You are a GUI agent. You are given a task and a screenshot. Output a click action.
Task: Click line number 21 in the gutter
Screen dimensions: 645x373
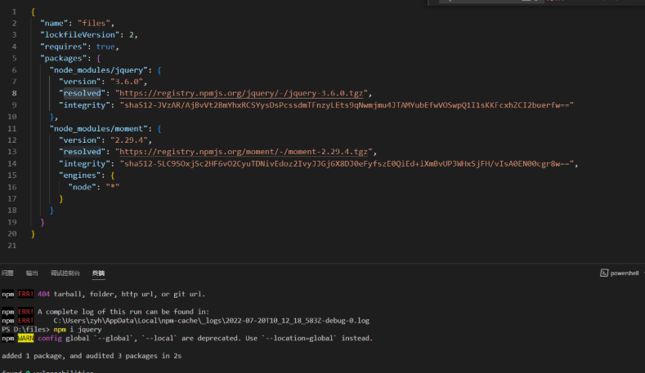point(12,246)
